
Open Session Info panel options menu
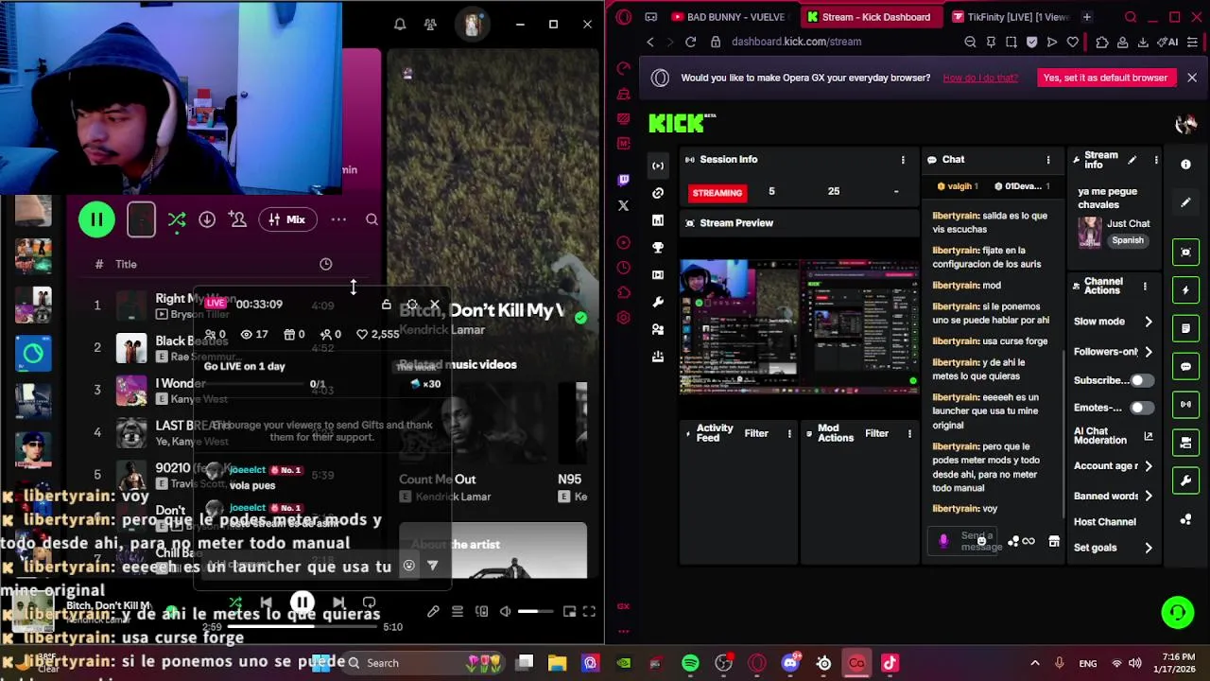903,160
